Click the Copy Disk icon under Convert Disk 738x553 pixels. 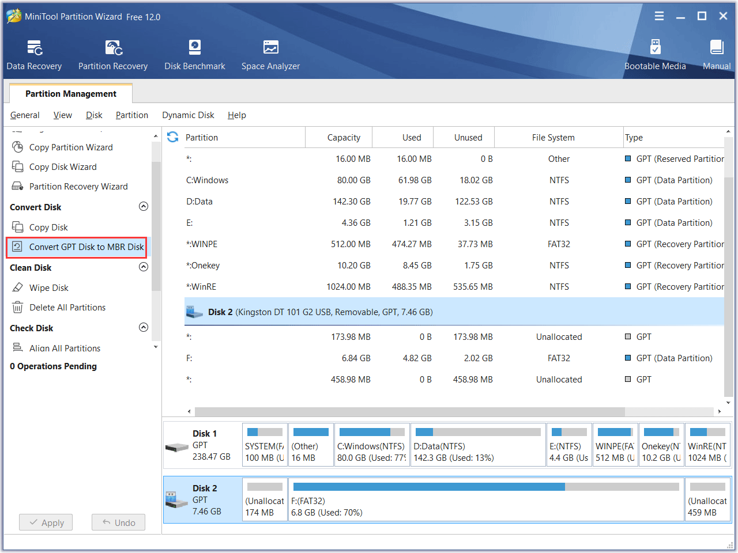[18, 227]
